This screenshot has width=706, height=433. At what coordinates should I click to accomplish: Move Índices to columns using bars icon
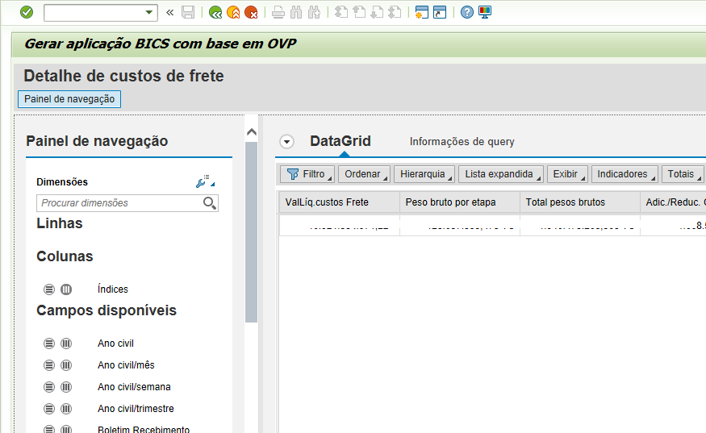tap(66, 289)
